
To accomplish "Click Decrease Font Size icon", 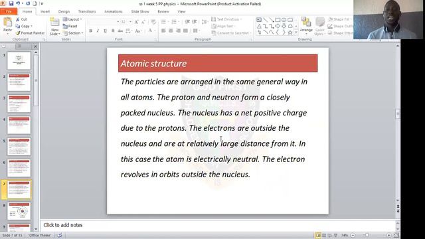I will pyautogui.click(x=143, y=22).
